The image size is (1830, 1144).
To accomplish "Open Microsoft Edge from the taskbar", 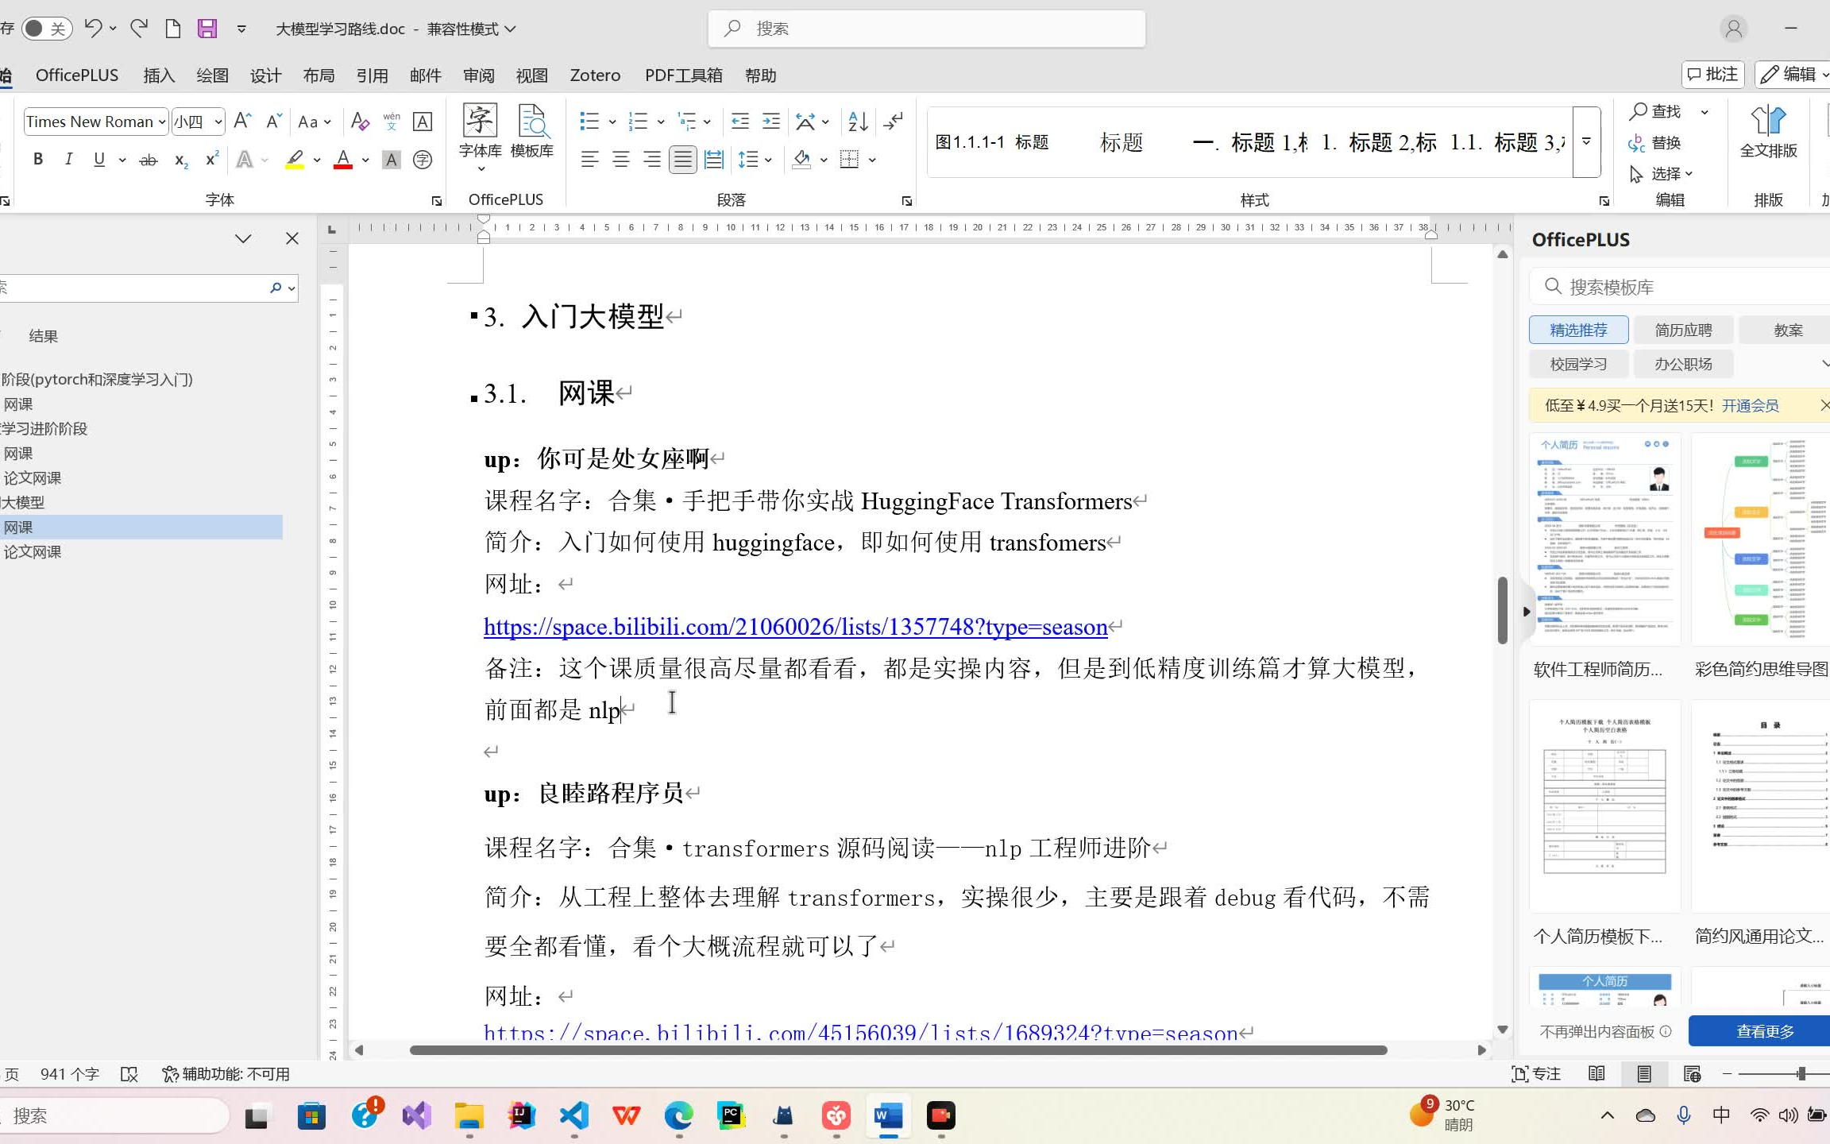I will pos(679,1116).
